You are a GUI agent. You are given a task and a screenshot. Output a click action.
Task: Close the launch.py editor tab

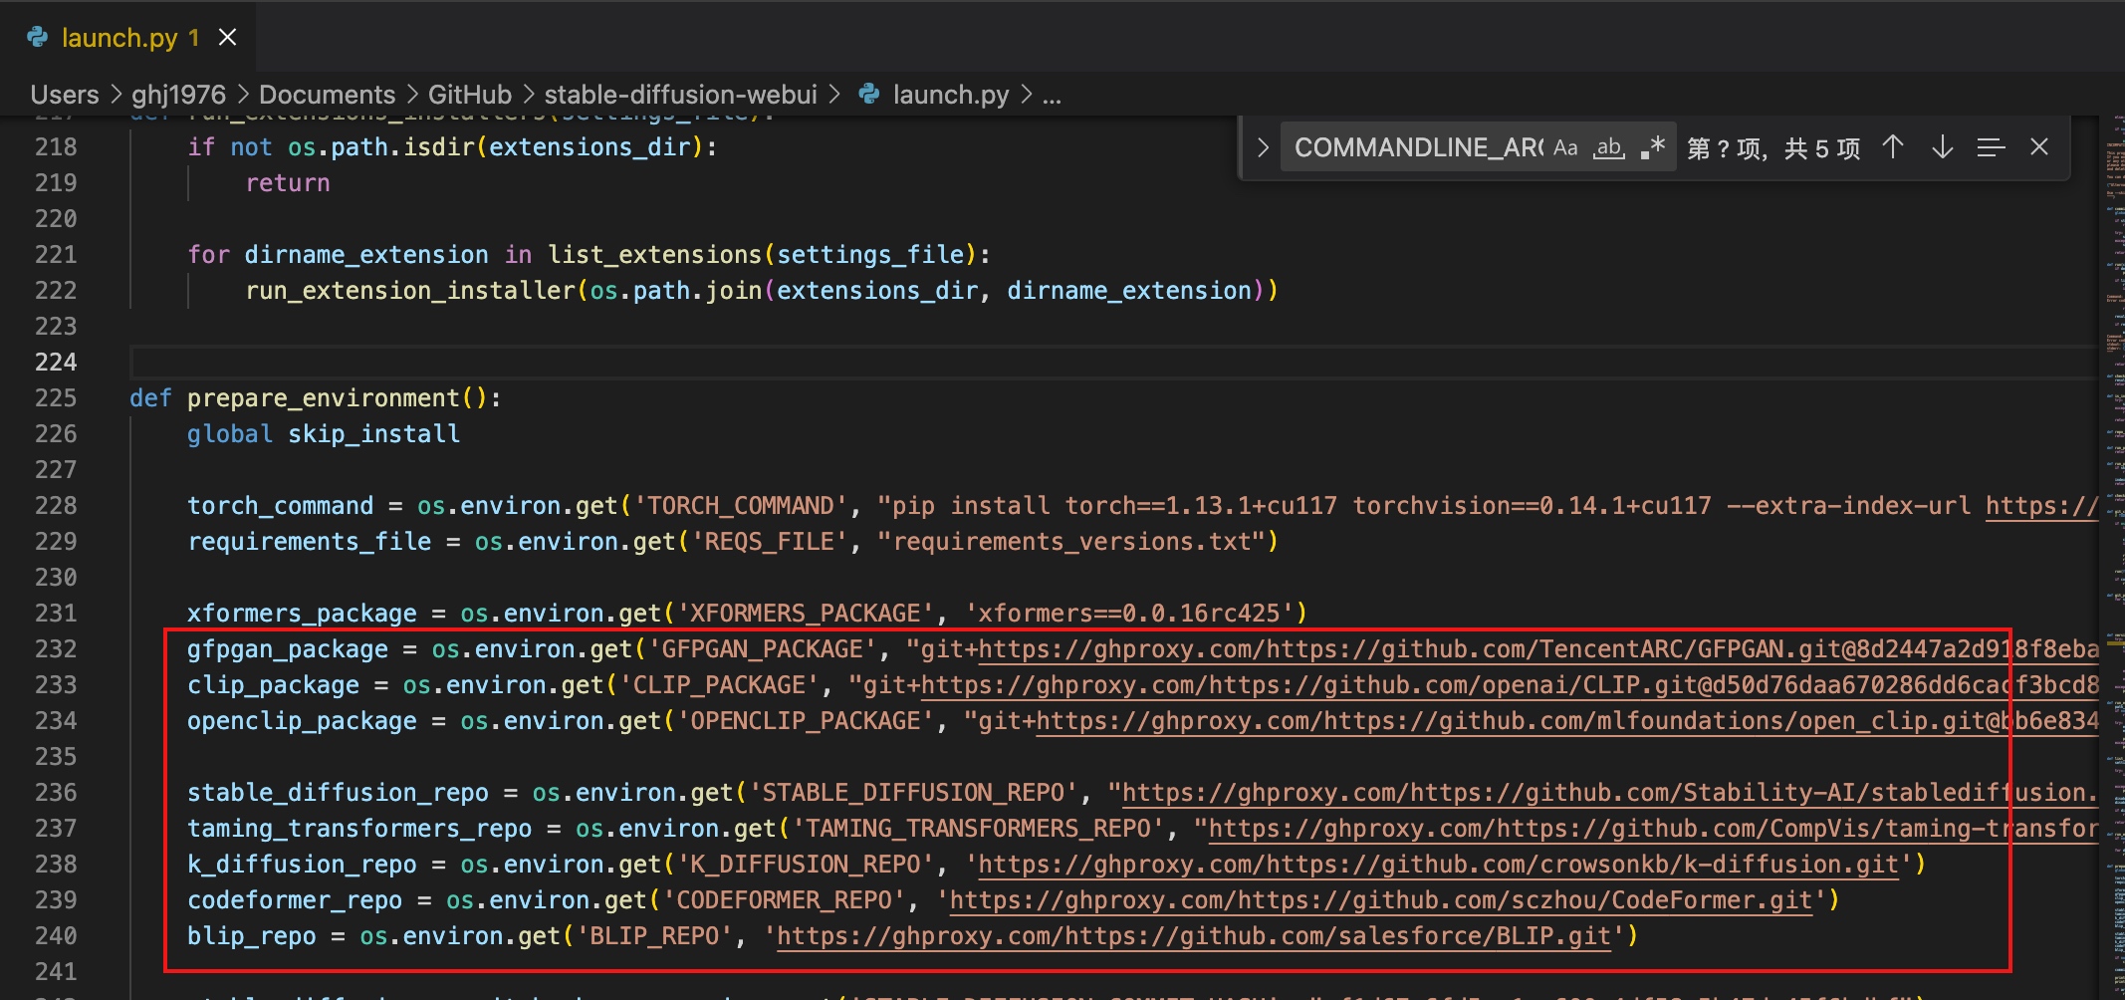pyautogui.click(x=227, y=38)
